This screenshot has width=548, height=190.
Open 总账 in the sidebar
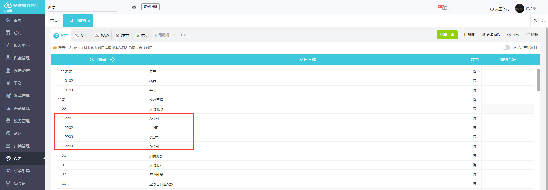(x=22, y=33)
